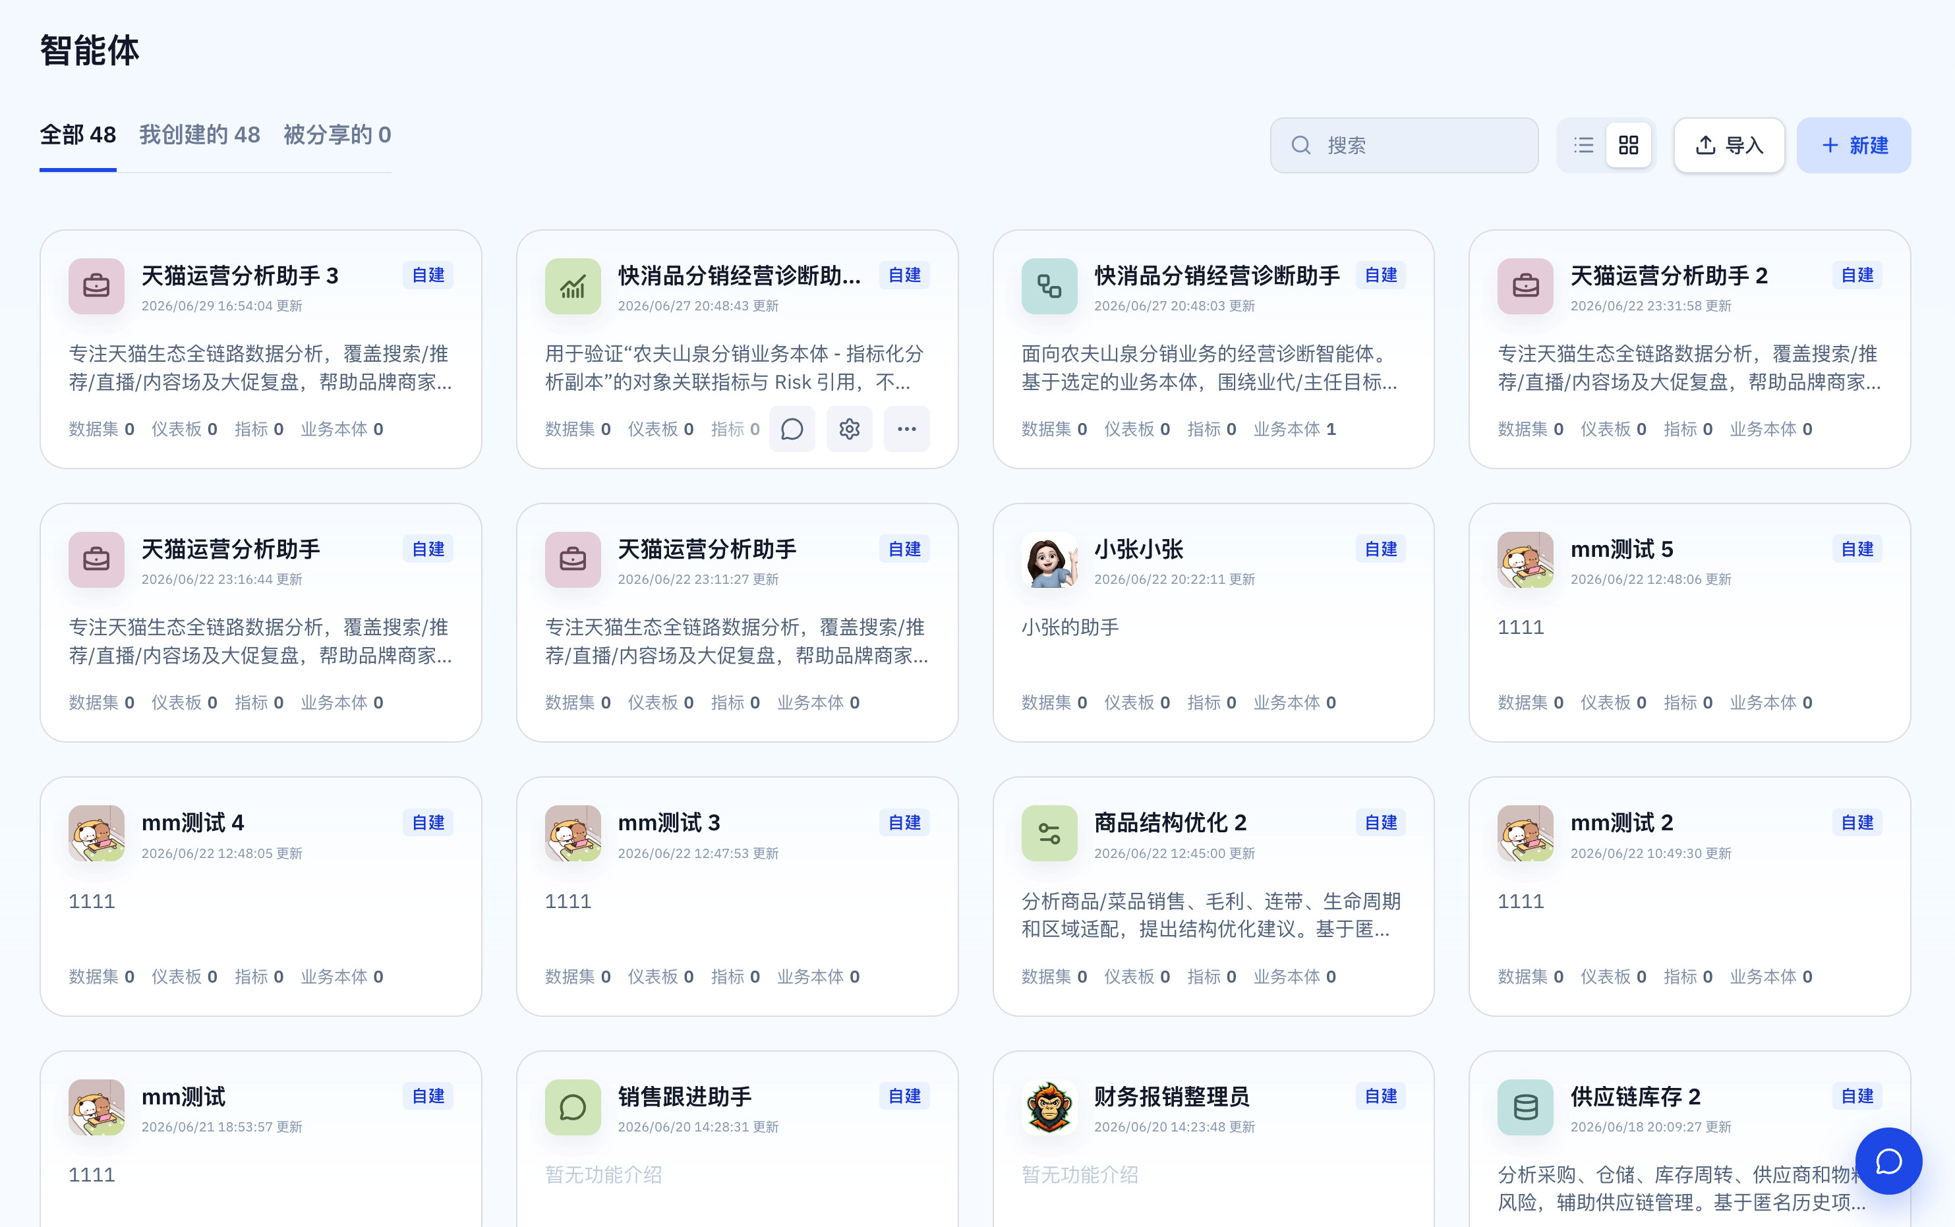The width and height of the screenshot is (1955, 1227).
Task: Click the avatar image of mm测试 2
Action: coord(1526,834)
